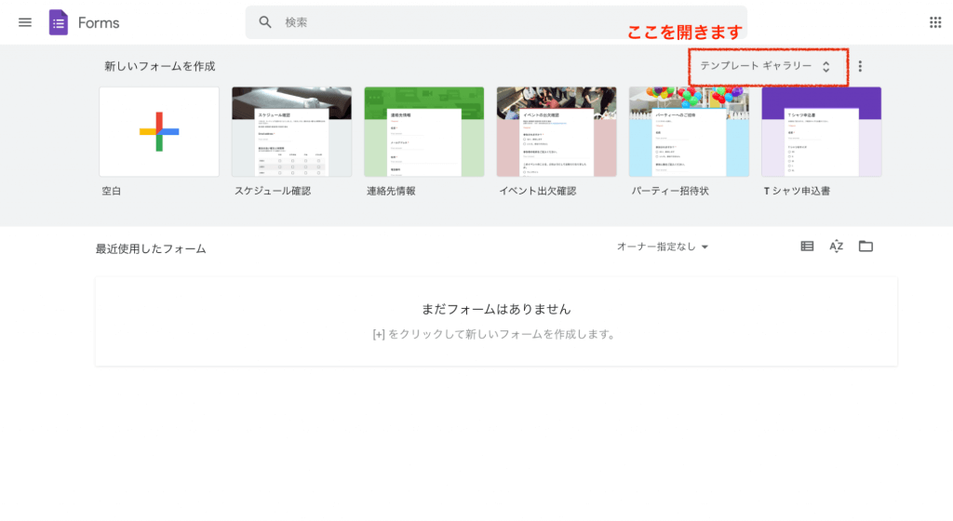953x521 pixels.
Task: Click the search magnifier icon
Action: (266, 22)
